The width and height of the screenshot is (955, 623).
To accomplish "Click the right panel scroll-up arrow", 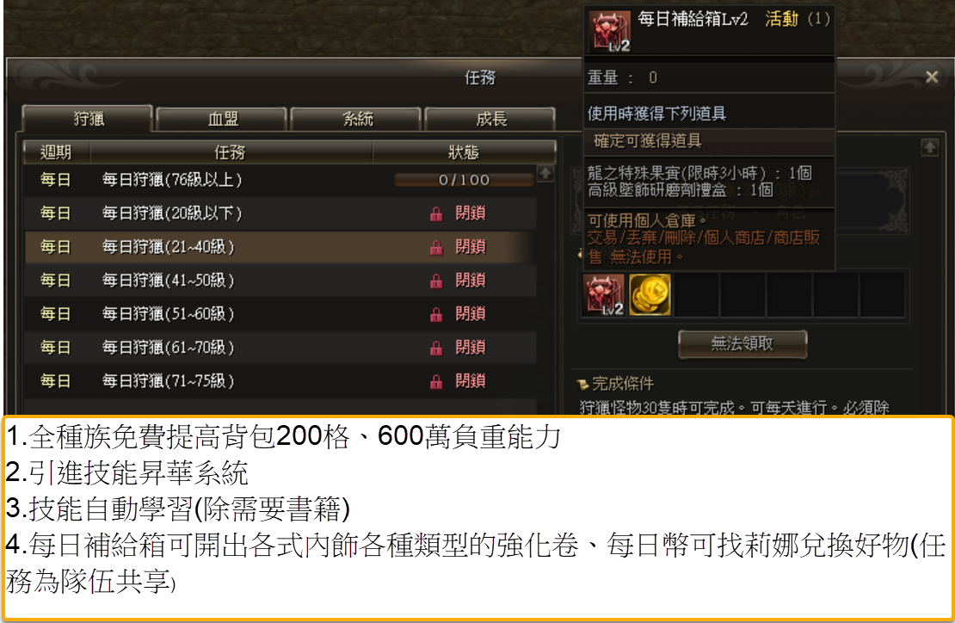I will [929, 147].
